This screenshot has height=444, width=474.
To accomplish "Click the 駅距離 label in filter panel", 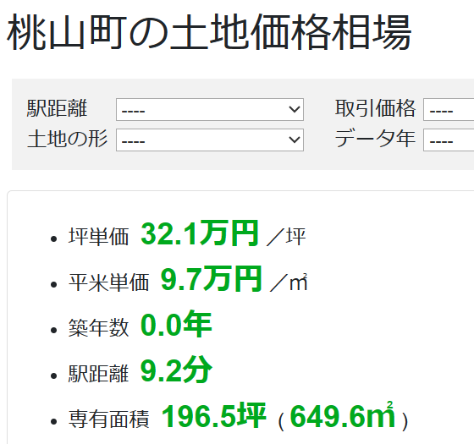I will coord(58,108).
